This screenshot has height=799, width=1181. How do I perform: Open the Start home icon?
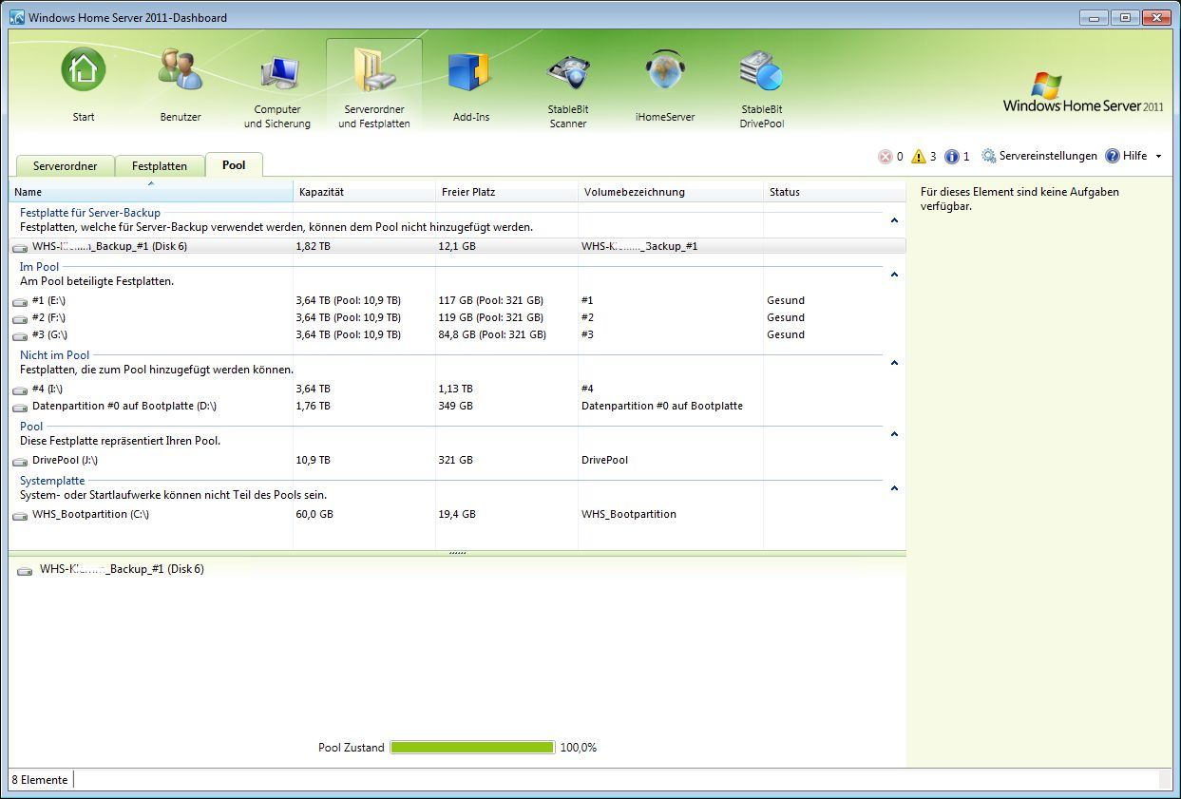[84, 70]
